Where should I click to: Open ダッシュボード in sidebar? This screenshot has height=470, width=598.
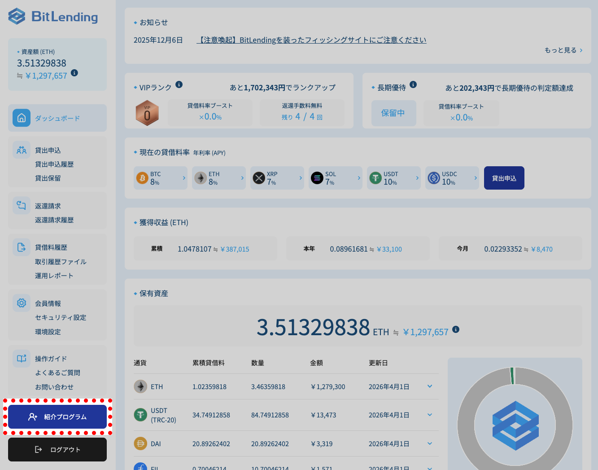coord(57,118)
